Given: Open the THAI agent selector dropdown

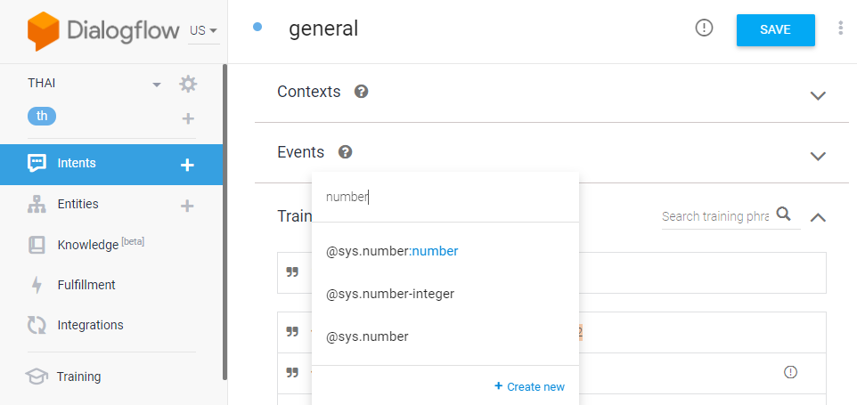Looking at the screenshot, I should pyautogui.click(x=157, y=85).
